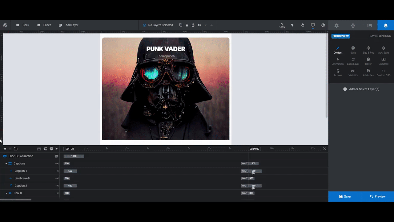Save the slider module
The image size is (394, 222).
pos(345,196)
